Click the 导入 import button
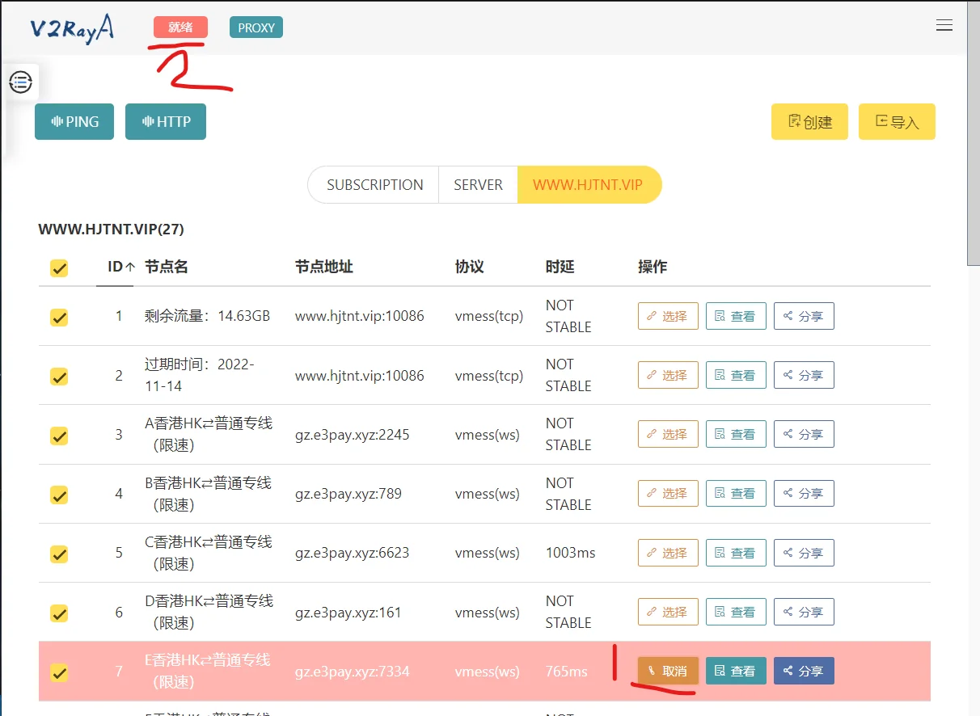980x716 pixels. [897, 122]
